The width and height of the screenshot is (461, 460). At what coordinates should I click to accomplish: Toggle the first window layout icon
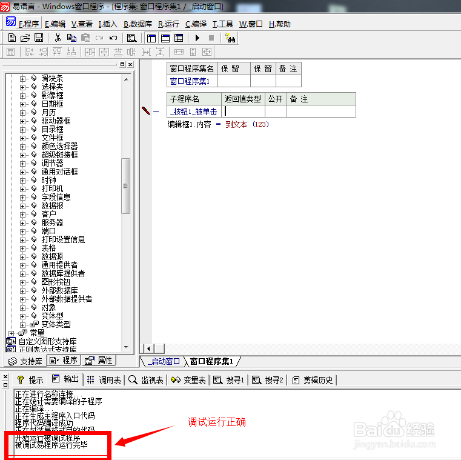coord(151,38)
